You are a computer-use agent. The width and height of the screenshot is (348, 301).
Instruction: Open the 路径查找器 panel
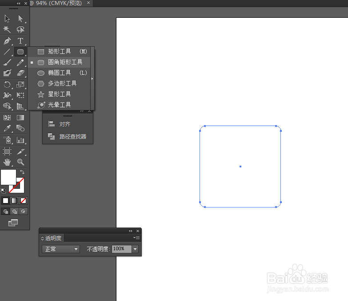click(68, 136)
